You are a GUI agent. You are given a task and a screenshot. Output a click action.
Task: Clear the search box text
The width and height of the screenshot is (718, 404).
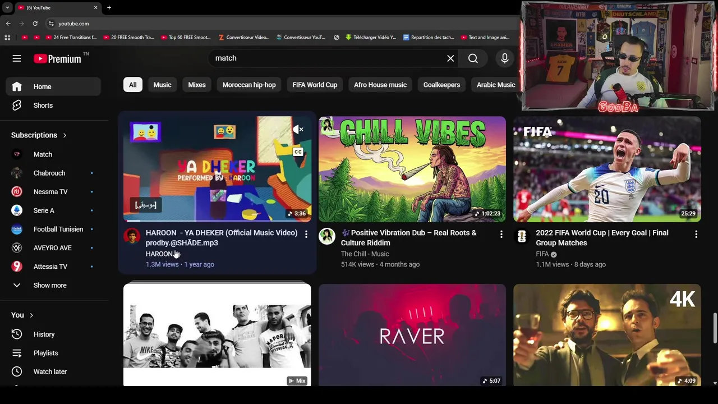click(450, 58)
